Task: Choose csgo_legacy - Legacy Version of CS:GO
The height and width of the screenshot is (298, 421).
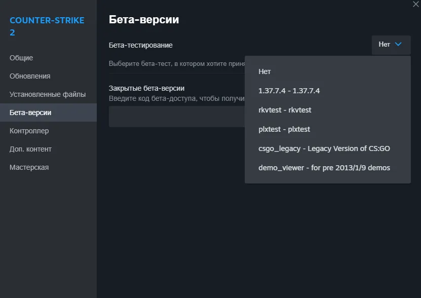Action: 328,148
